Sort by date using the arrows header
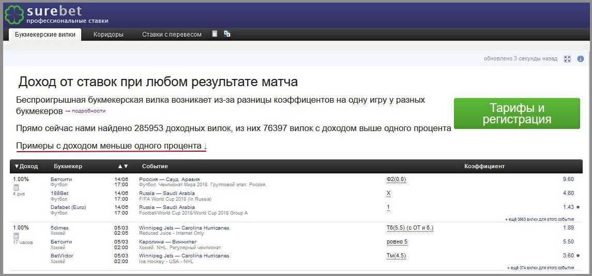 click(123, 166)
